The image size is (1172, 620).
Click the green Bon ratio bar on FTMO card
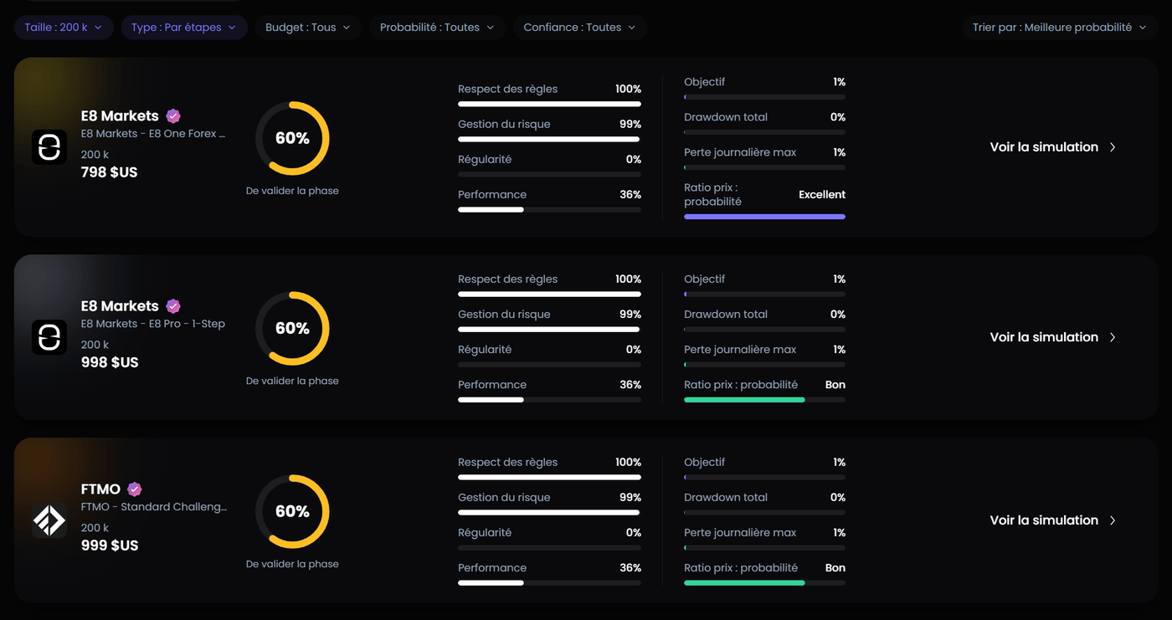[744, 582]
